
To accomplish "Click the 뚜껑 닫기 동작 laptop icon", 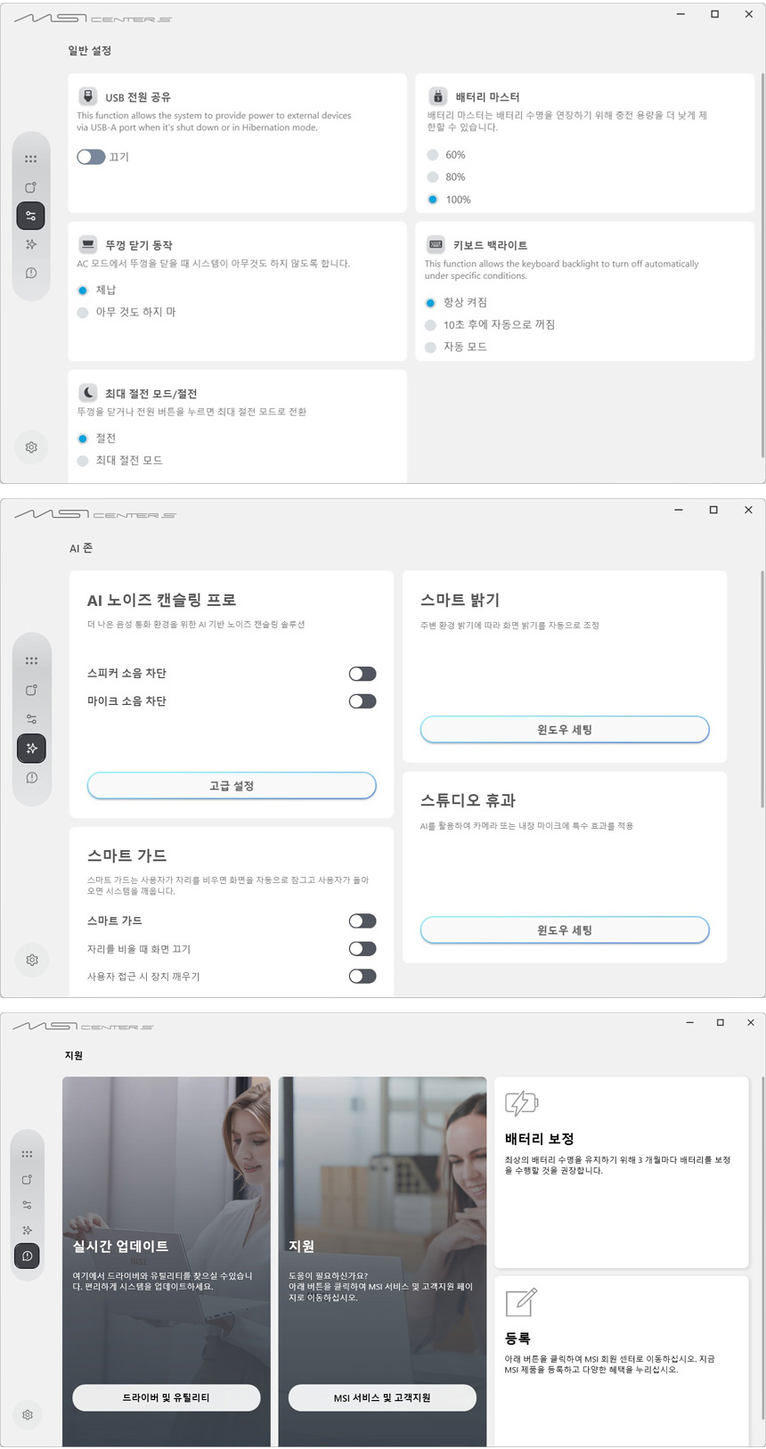I will coord(88,244).
